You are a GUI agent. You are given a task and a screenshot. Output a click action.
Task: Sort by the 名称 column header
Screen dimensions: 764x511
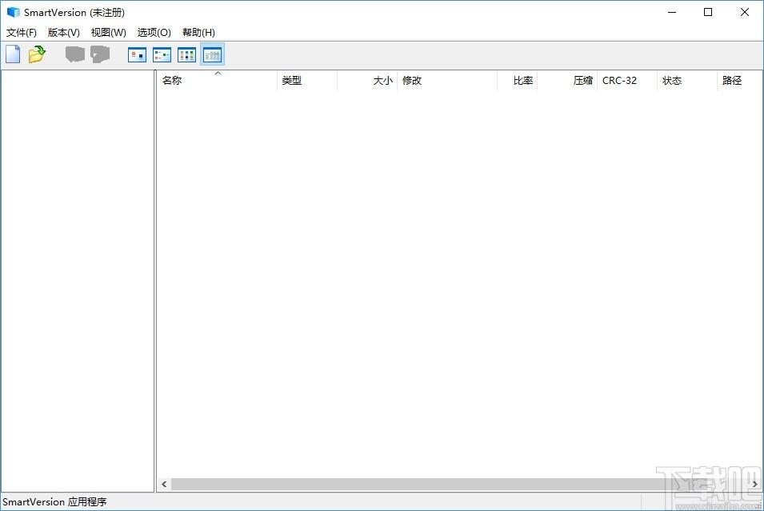(218, 81)
